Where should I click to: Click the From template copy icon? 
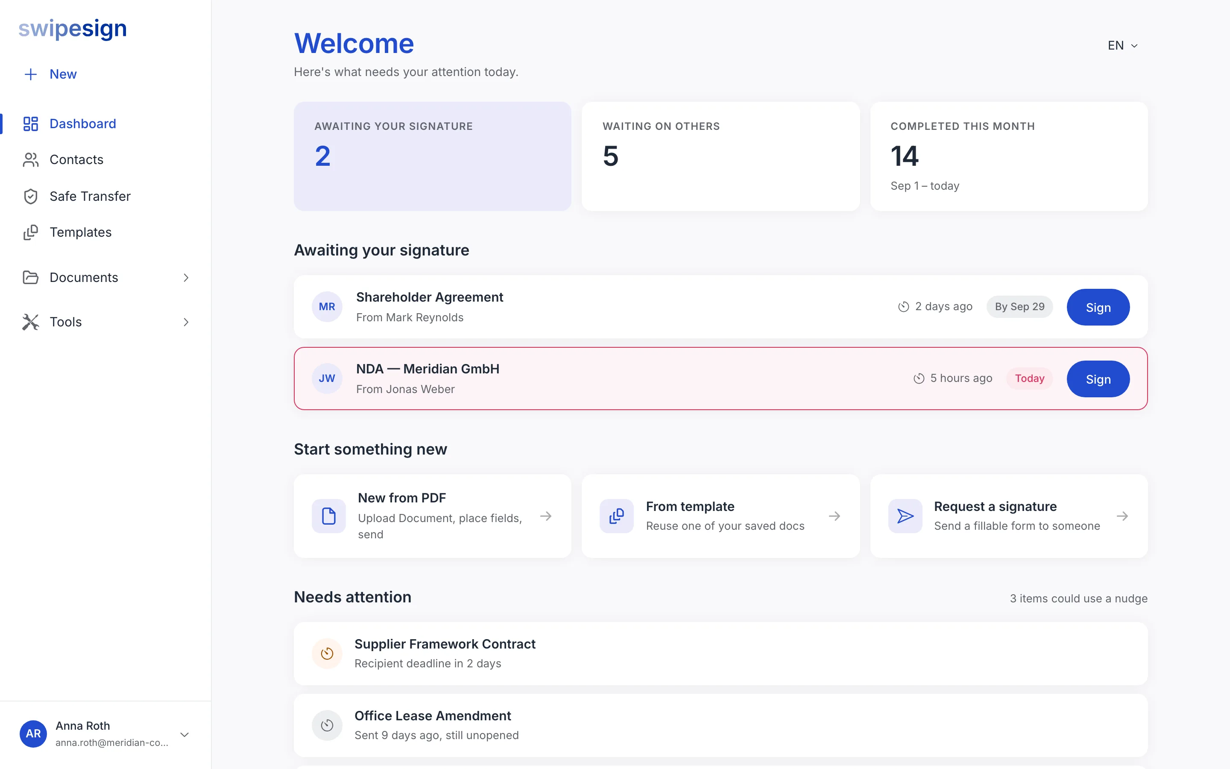(617, 516)
